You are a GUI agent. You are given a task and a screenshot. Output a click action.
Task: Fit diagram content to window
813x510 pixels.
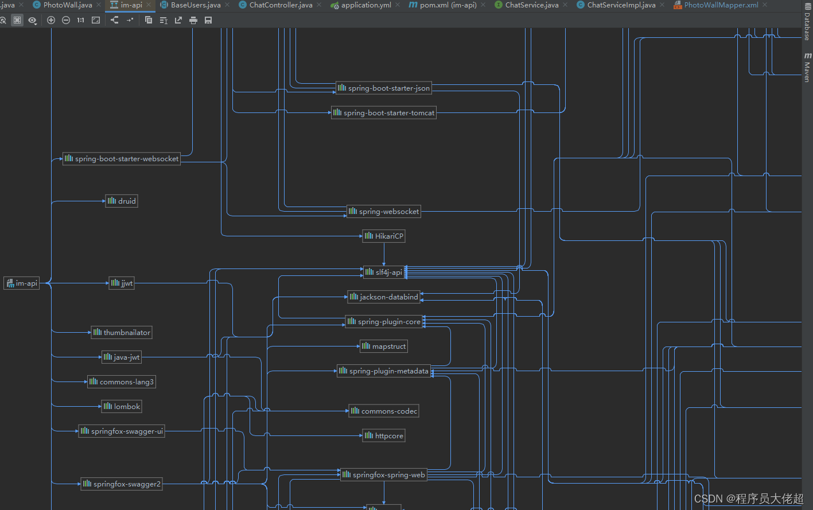pyautogui.click(x=96, y=20)
